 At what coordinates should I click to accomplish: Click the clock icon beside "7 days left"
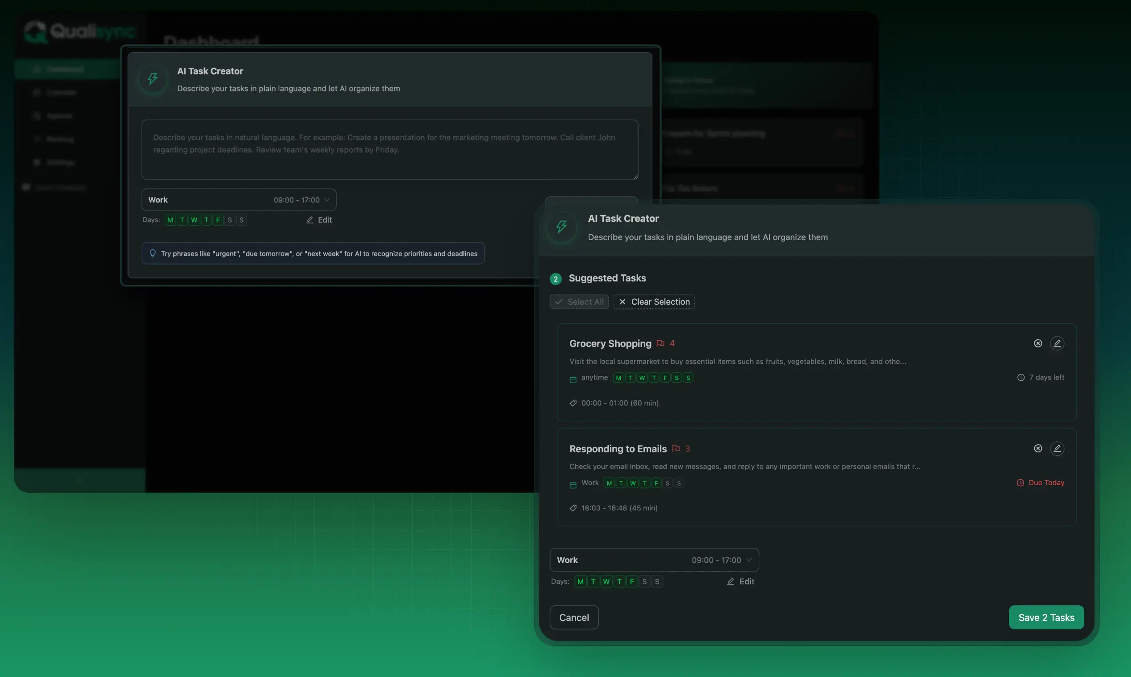coord(1021,377)
